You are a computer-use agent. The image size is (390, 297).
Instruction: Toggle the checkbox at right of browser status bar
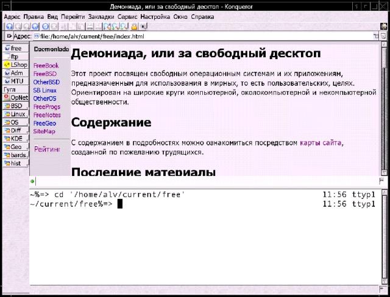coord(381,181)
